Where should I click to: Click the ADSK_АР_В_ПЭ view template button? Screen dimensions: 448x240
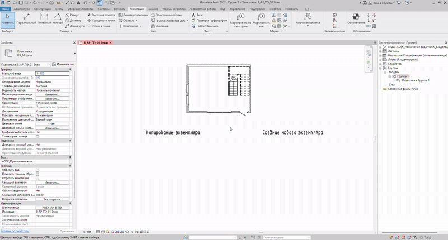coord(52,208)
